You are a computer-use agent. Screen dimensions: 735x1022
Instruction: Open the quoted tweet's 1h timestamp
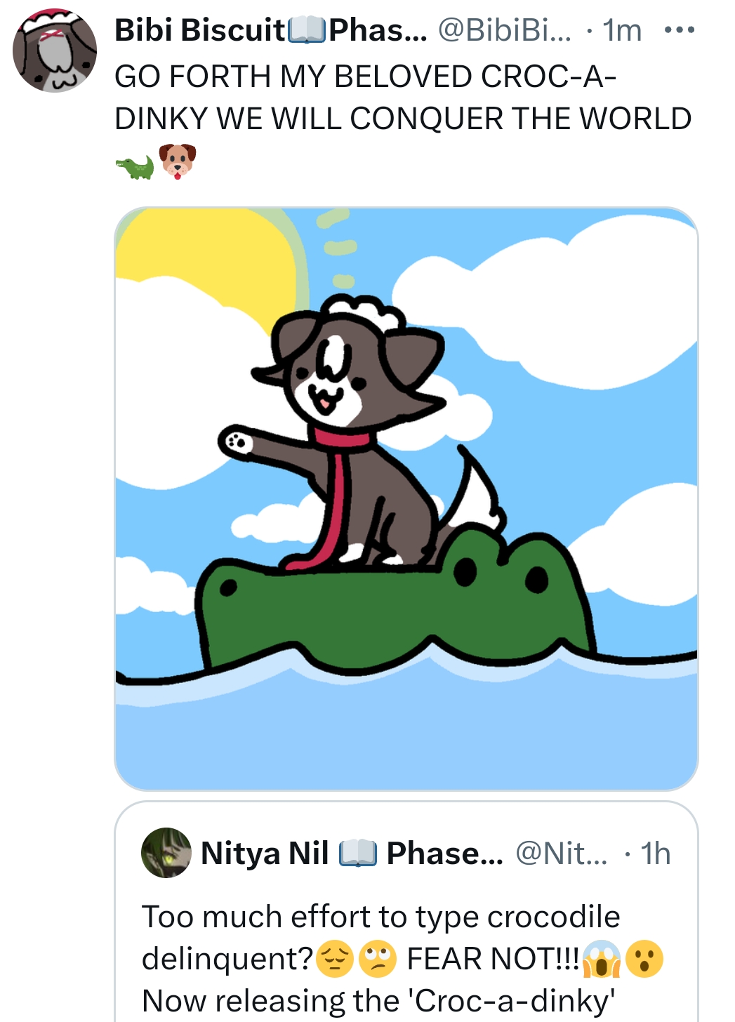click(x=656, y=854)
